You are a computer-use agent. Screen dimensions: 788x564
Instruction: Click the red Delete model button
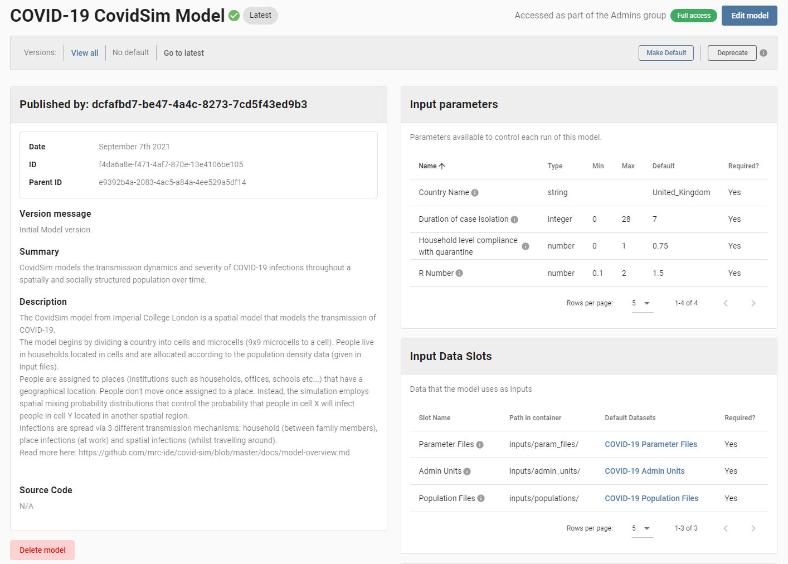click(42, 550)
